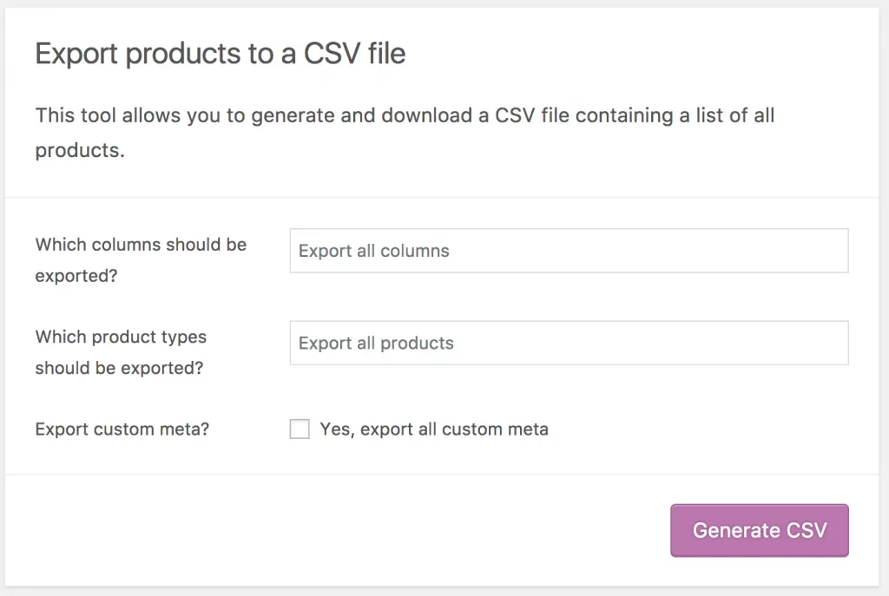Image resolution: width=889 pixels, height=596 pixels.
Task: Click inside the 'Export all products' box
Action: click(569, 343)
